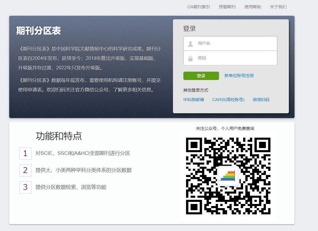Open the OA期刊索引 menu item
The height and width of the screenshot is (231, 318).
199,7
